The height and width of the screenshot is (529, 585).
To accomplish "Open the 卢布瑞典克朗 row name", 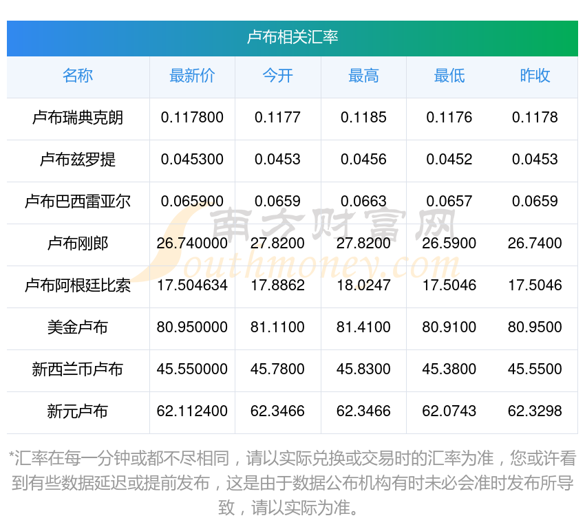I will [78, 118].
